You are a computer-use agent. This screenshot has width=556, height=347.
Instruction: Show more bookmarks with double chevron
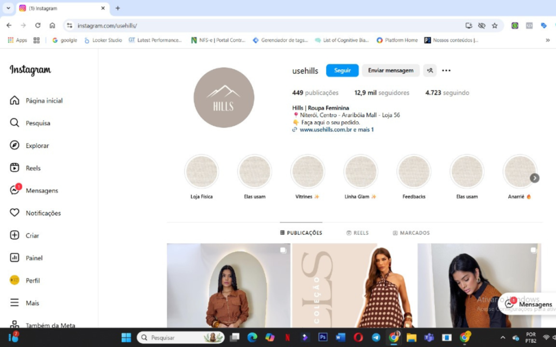(x=547, y=40)
